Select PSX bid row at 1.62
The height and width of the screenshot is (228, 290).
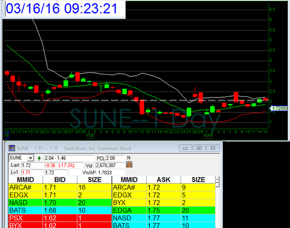point(60,218)
